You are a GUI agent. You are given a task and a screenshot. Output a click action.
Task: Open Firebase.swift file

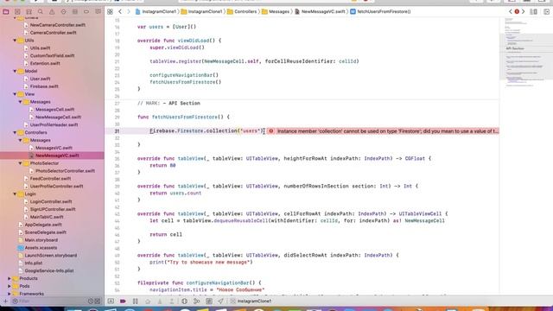tap(44, 86)
